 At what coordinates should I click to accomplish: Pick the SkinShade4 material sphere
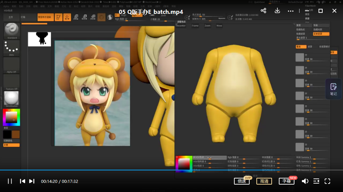(x=12, y=99)
